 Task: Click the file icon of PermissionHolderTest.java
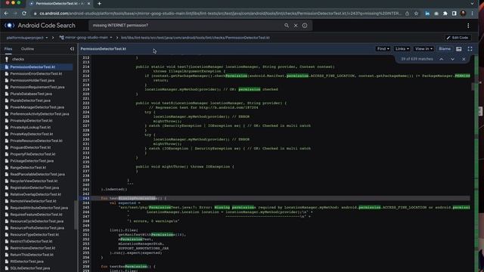click(7, 81)
